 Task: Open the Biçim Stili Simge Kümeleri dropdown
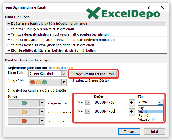[48, 73]
